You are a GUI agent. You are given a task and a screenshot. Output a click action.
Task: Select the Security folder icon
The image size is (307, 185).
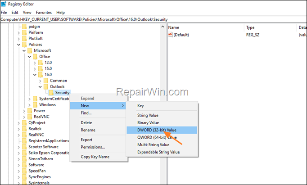[x=51, y=93]
